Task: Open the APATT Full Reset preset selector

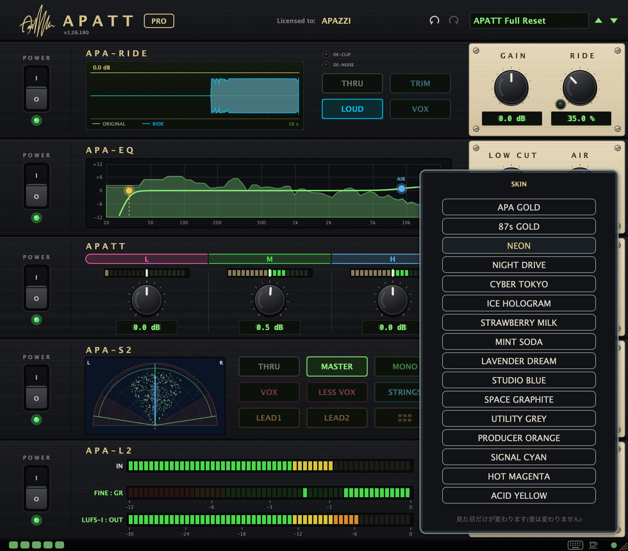Action: 529,21
